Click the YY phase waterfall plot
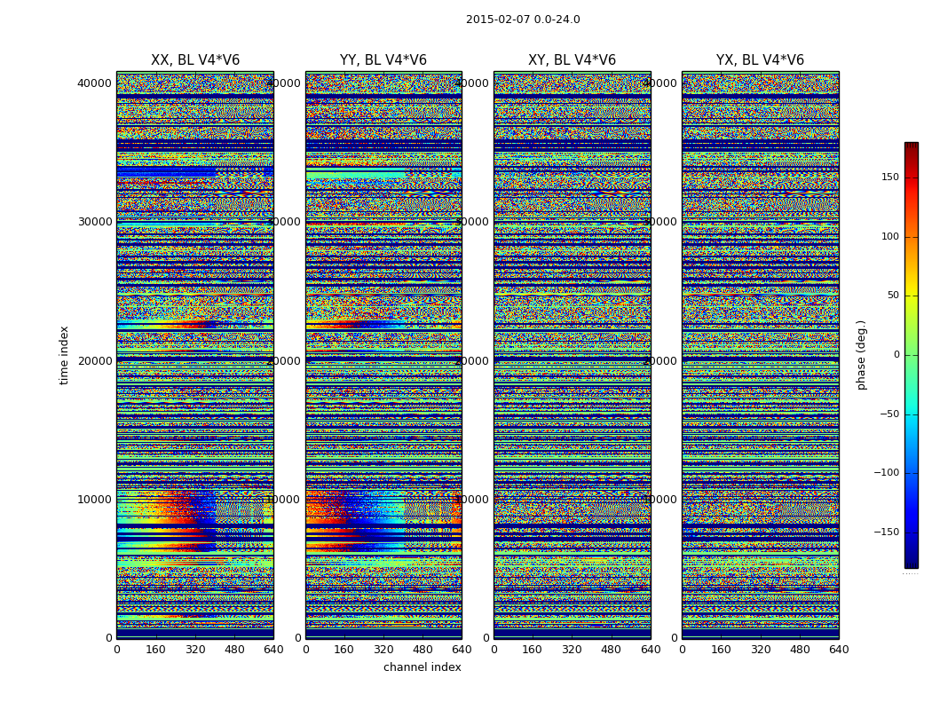The width and height of the screenshot is (932, 710). pyautogui.click(x=383, y=355)
